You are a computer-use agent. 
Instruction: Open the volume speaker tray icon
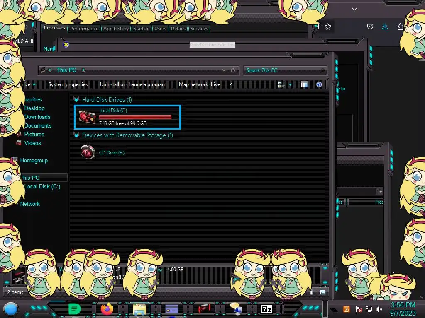(x=379, y=309)
